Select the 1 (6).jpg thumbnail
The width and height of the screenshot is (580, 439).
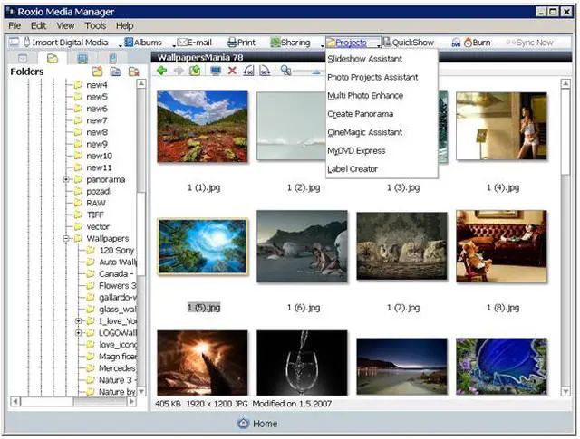(302, 248)
